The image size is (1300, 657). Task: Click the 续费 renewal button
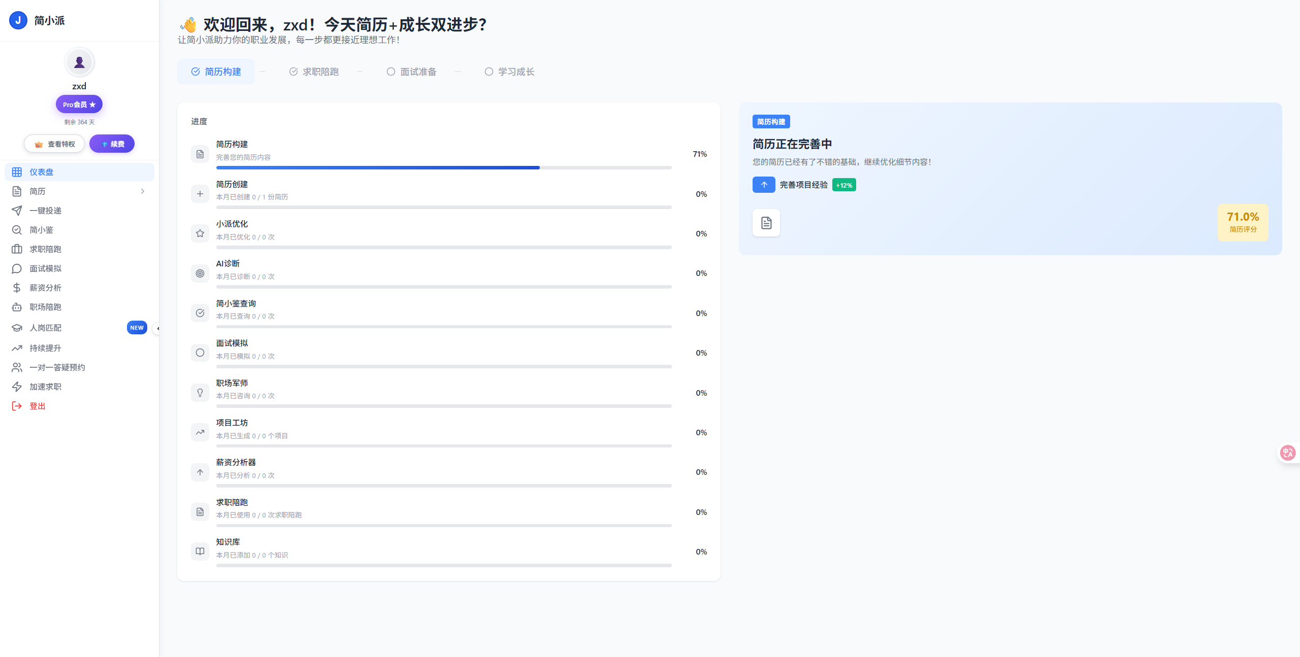pos(112,144)
